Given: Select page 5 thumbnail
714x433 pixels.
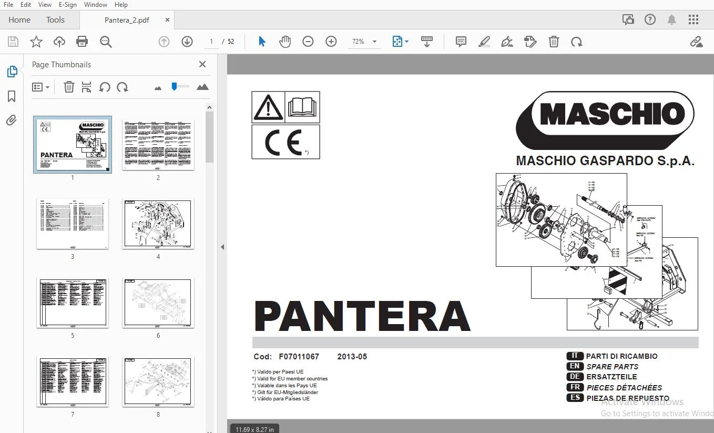Looking at the screenshot, I should (x=73, y=303).
